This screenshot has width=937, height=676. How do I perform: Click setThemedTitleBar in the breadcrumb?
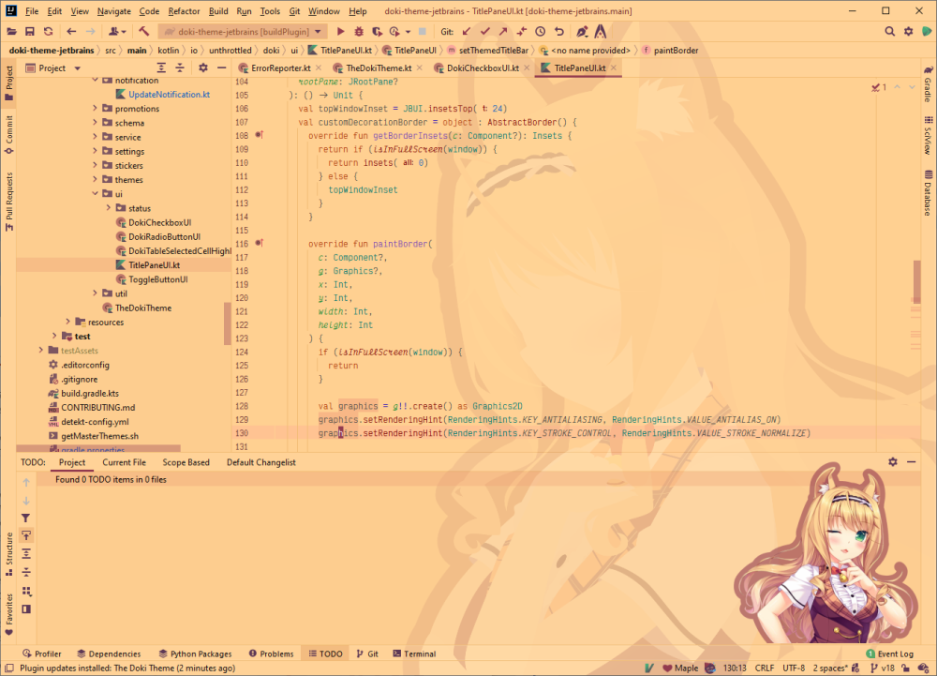click(494, 51)
